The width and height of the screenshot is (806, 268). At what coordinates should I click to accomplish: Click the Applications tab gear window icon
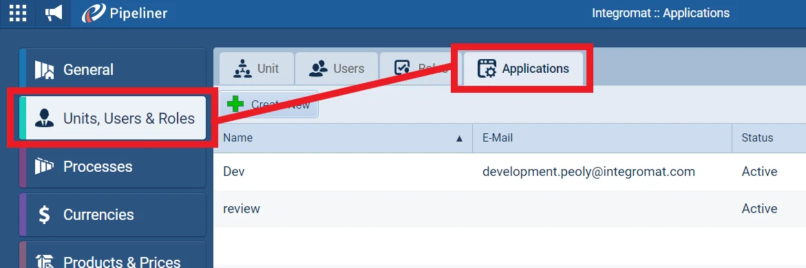tap(487, 69)
